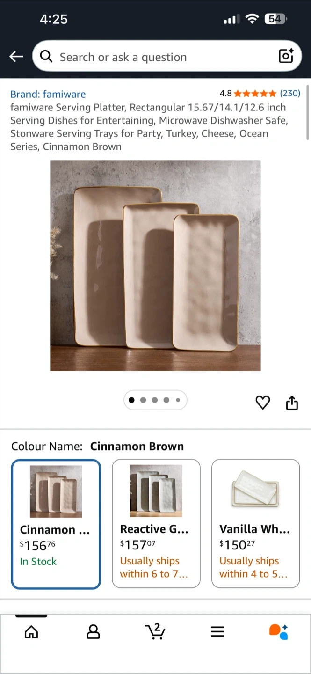Select Cinnamon Brown colour option
Viewport: 311px width, 674px height.
[56, 524]
